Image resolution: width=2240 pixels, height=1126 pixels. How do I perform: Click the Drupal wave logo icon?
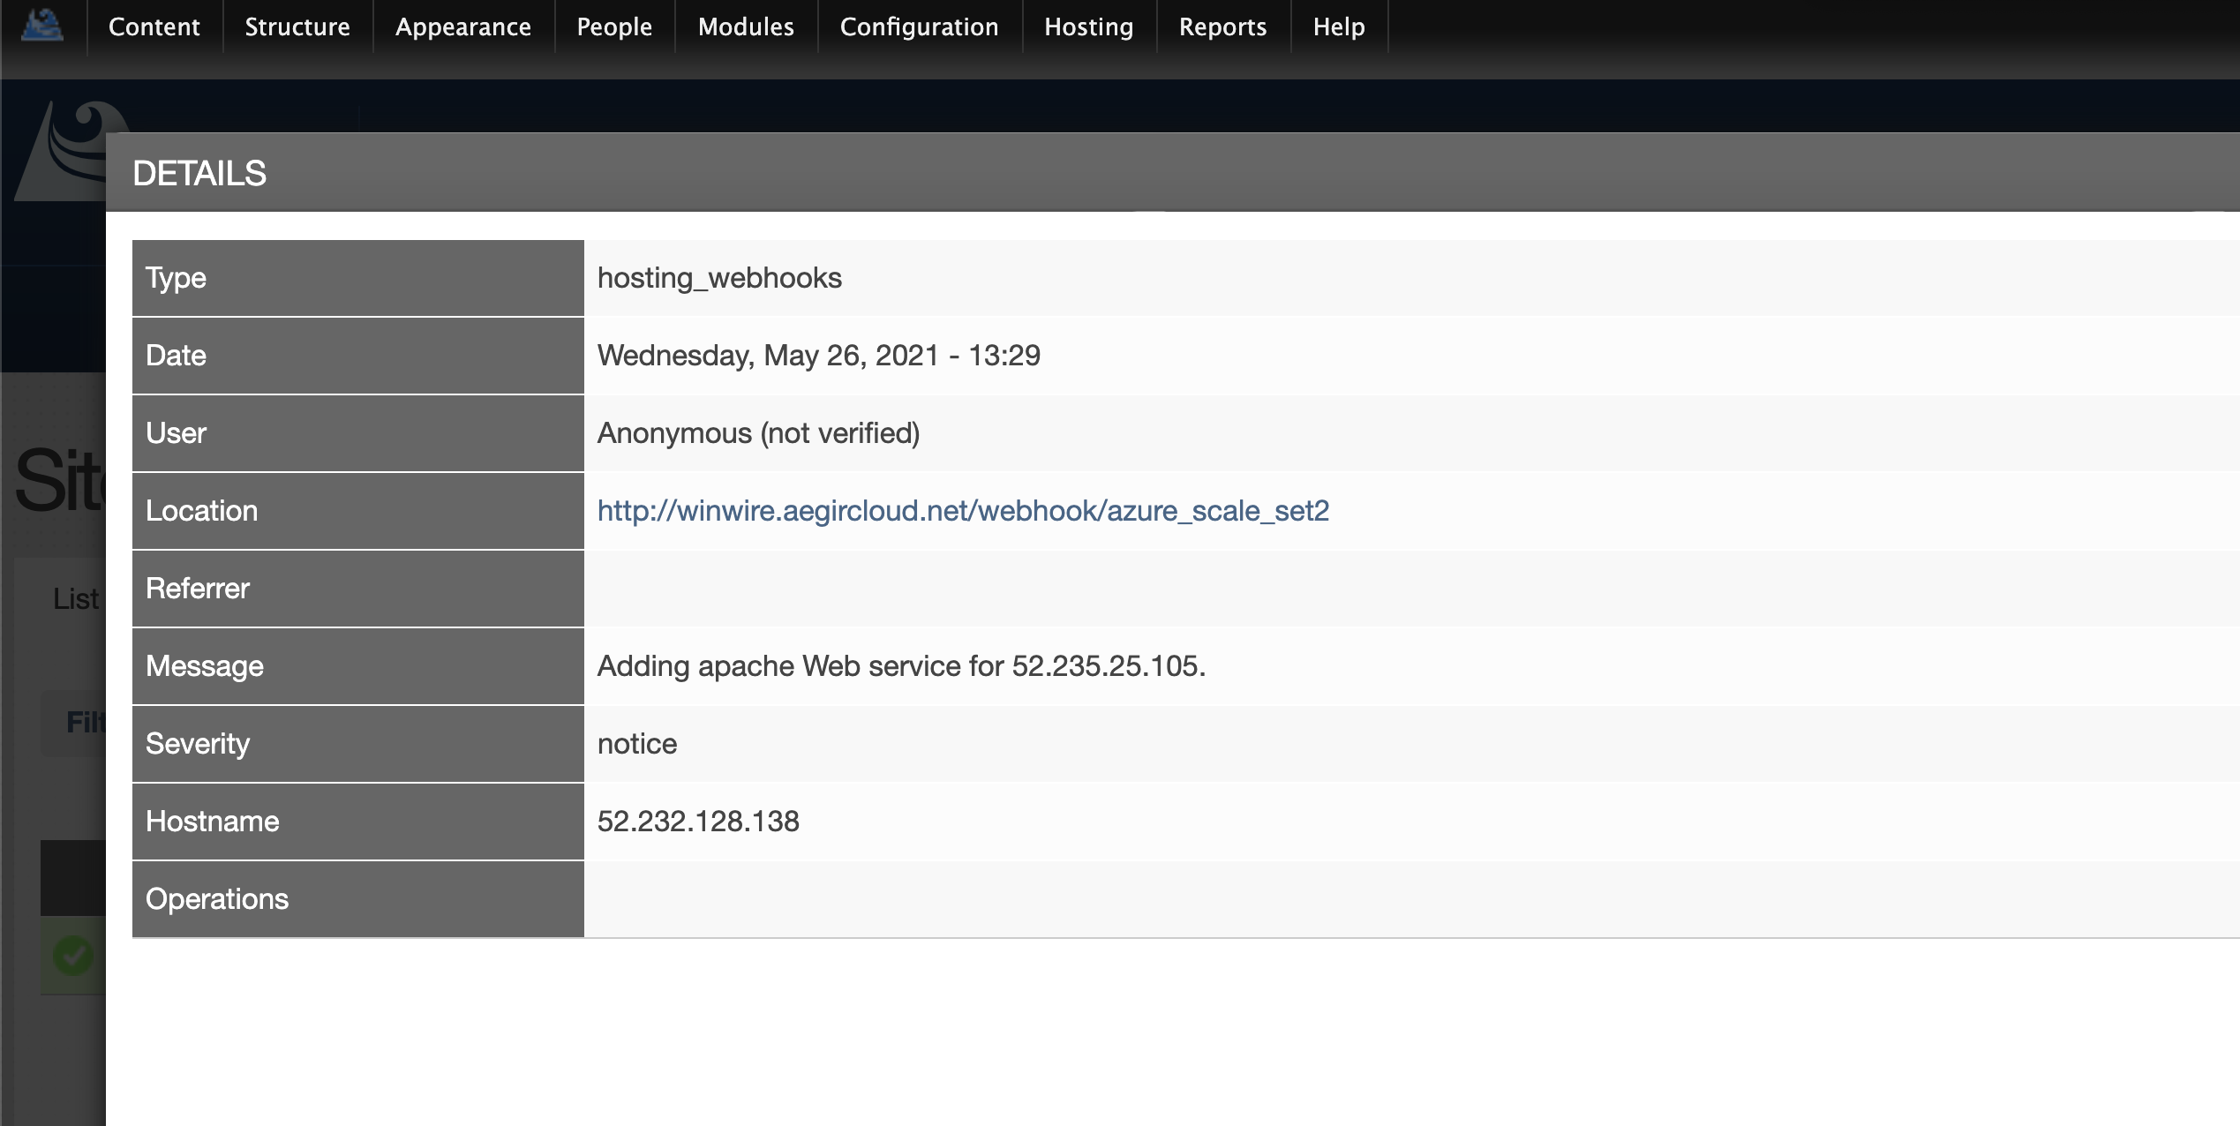click(41, 25)
